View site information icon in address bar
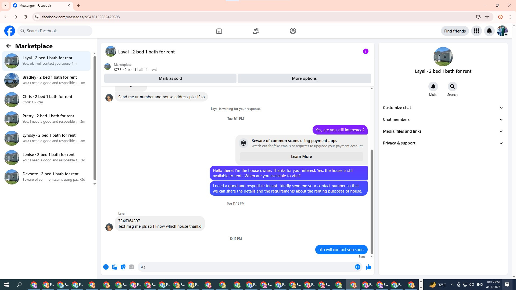Image resolution: width=516 pixels, height=290 pixels. [x=37, y=17]
